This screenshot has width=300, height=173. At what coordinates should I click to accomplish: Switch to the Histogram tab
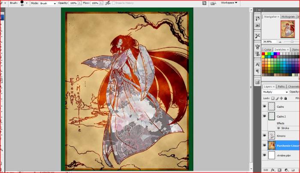(x=288, y=17)
